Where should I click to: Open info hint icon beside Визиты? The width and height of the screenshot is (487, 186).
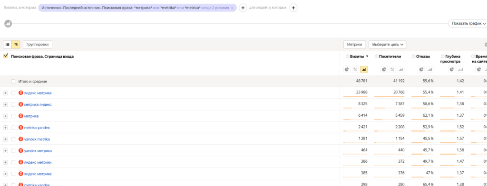[x=347, y=56]
